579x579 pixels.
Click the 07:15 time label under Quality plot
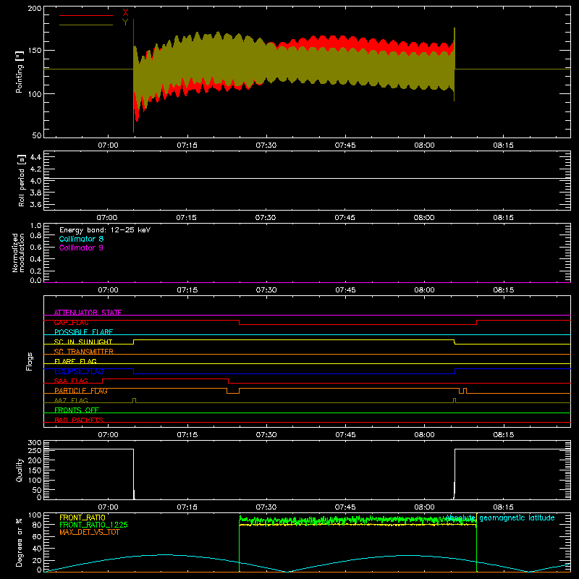[x=187, y=507]
